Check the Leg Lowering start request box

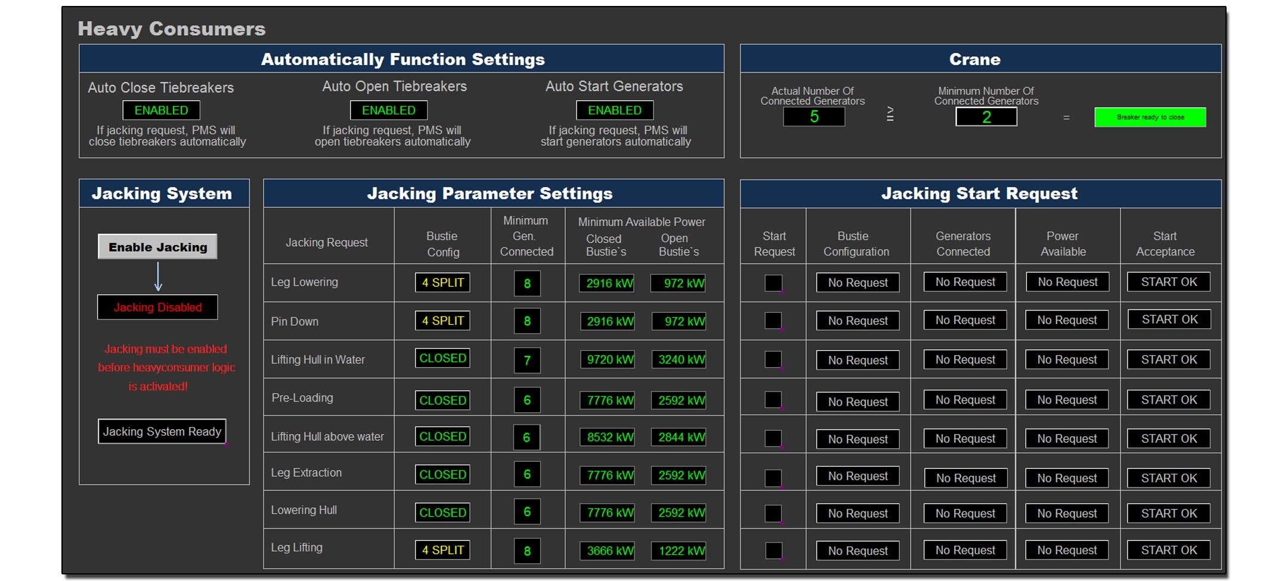click(773, 283)
